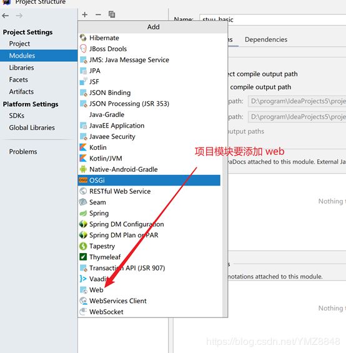Screen dimensions: 346x353
Task: Click the first output path field
Action: coord(297,101)
